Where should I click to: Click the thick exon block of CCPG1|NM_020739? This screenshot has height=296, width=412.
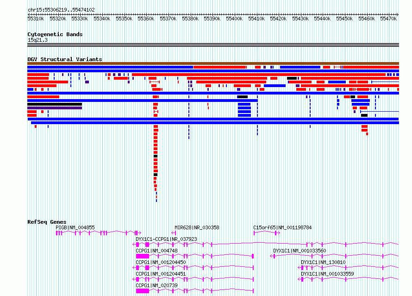(143, 291)
